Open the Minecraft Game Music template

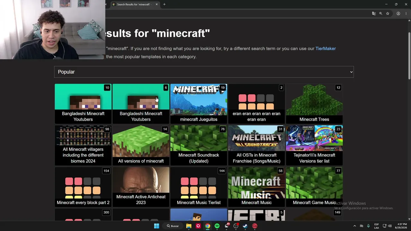314,187
